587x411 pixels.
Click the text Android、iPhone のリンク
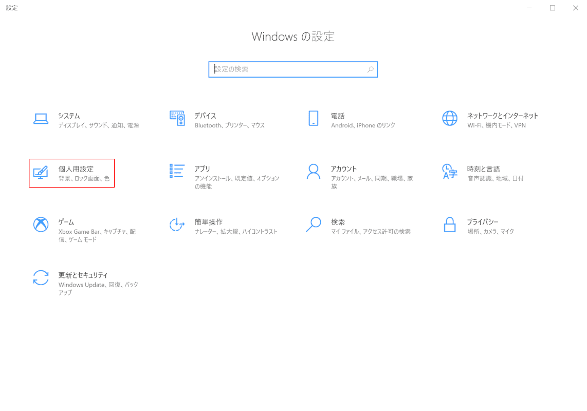(363, 125)
